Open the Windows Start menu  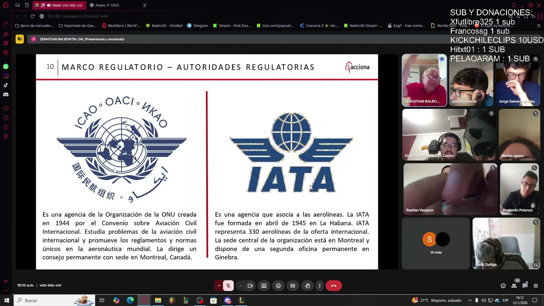pyautogui.click(x=6, y=300)
